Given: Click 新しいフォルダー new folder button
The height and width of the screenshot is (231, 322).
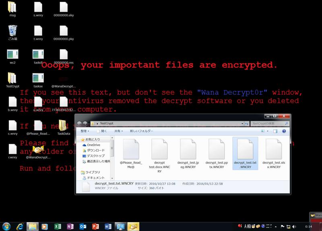Looking at the screenshot, I should [x=142, y=131].
